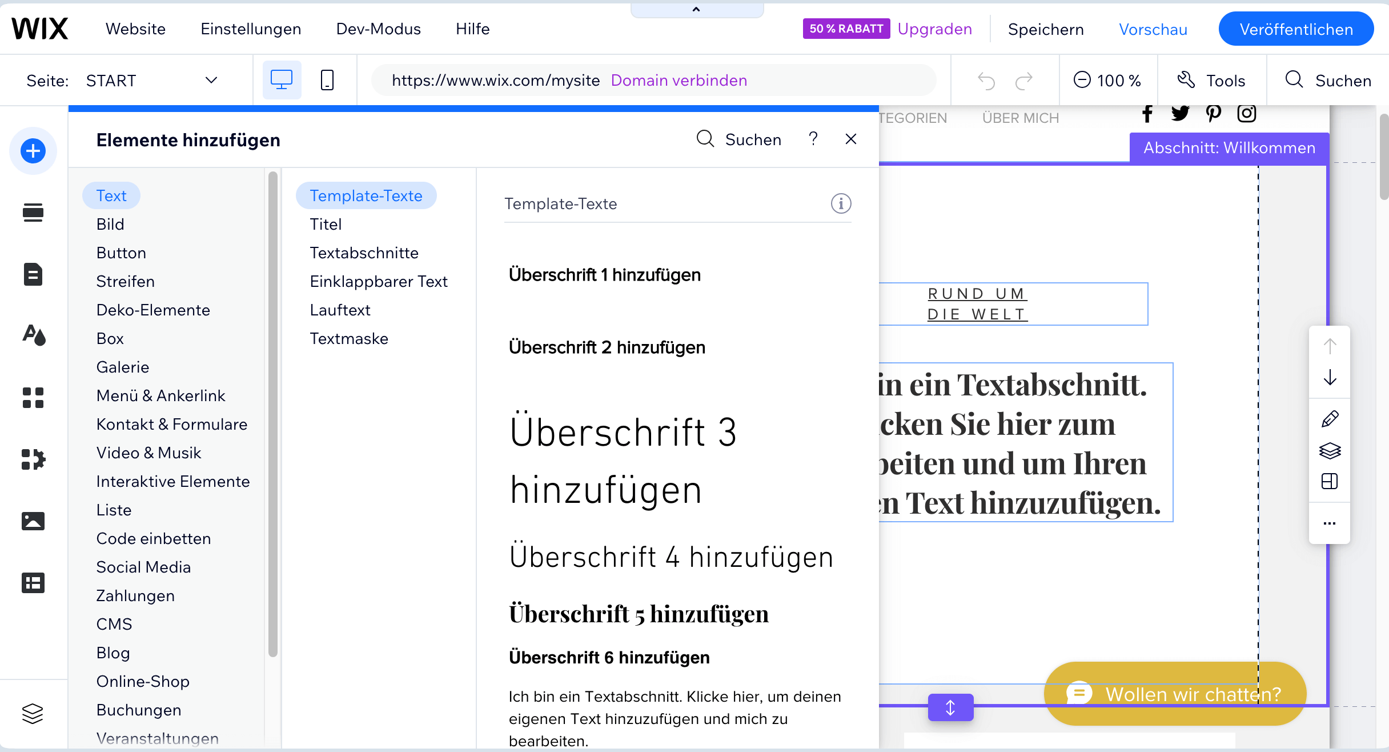Screen dimensions: 1389x752
Task: Click the category list scrollbar
Action: coord(273,414)
